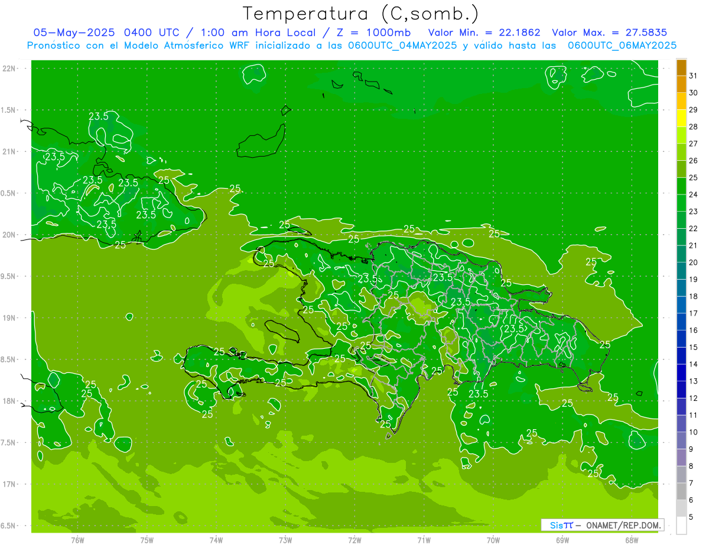Viewport: 709px width, 548px height.
Task: Select 'Valor Max. = 27.5835' text
Action: click(610, 33)
